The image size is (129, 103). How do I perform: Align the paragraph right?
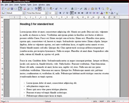tap(79, 13)
